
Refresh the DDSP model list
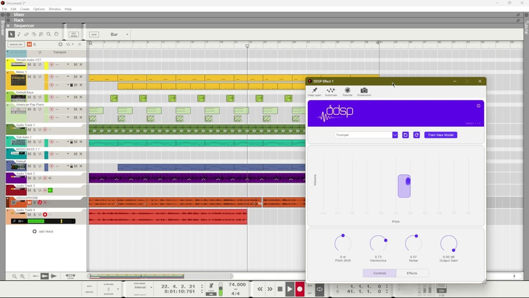(417, 135)
